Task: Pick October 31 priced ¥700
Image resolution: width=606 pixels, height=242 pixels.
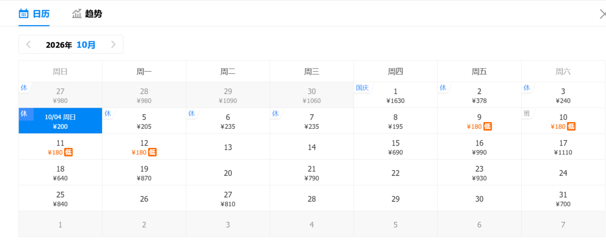Action: pyautogui.click(x=563, y=198)
